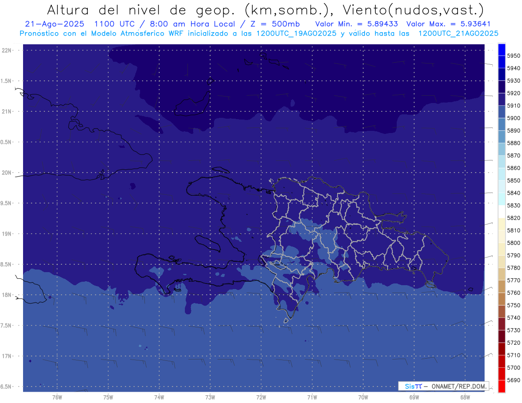Click the 5910 color bar label
The image size is (522, 403).
click(514, 106)
